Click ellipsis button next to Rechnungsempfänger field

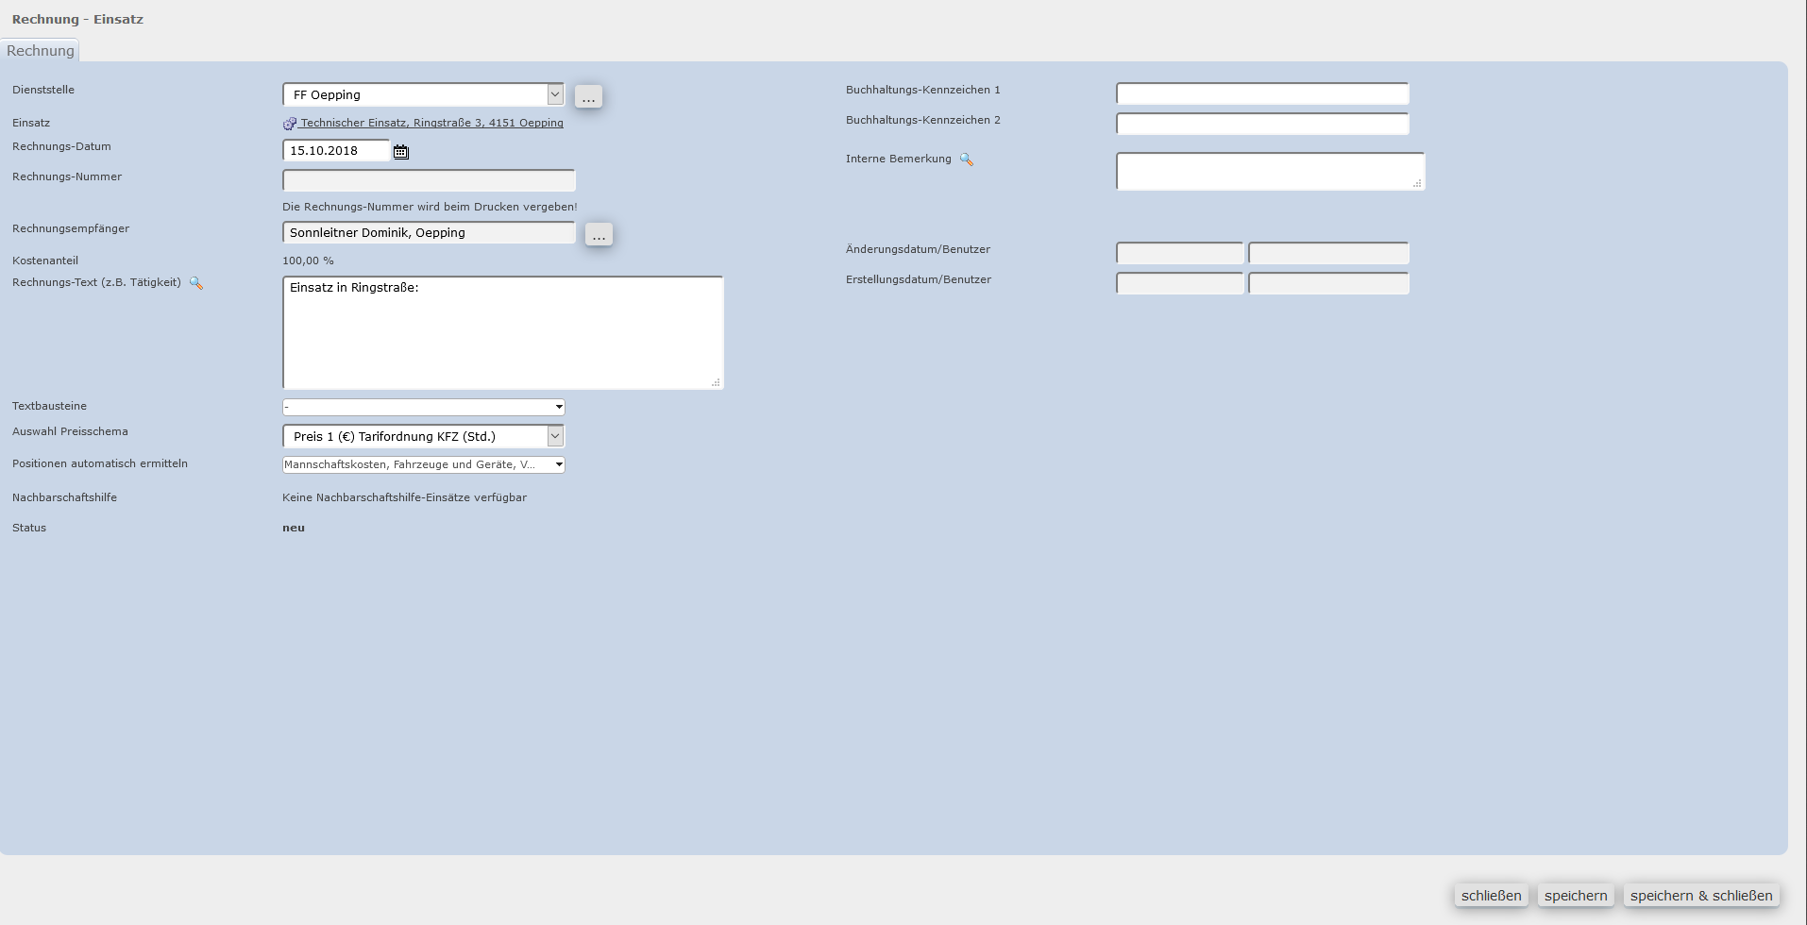coord(599,234)
